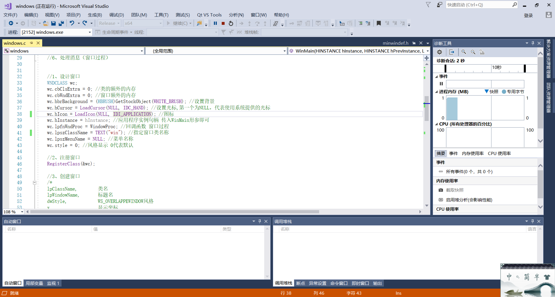Collapse the CPU usage graph section
This screenshot has width=555, height=297.
click(436, 124)
